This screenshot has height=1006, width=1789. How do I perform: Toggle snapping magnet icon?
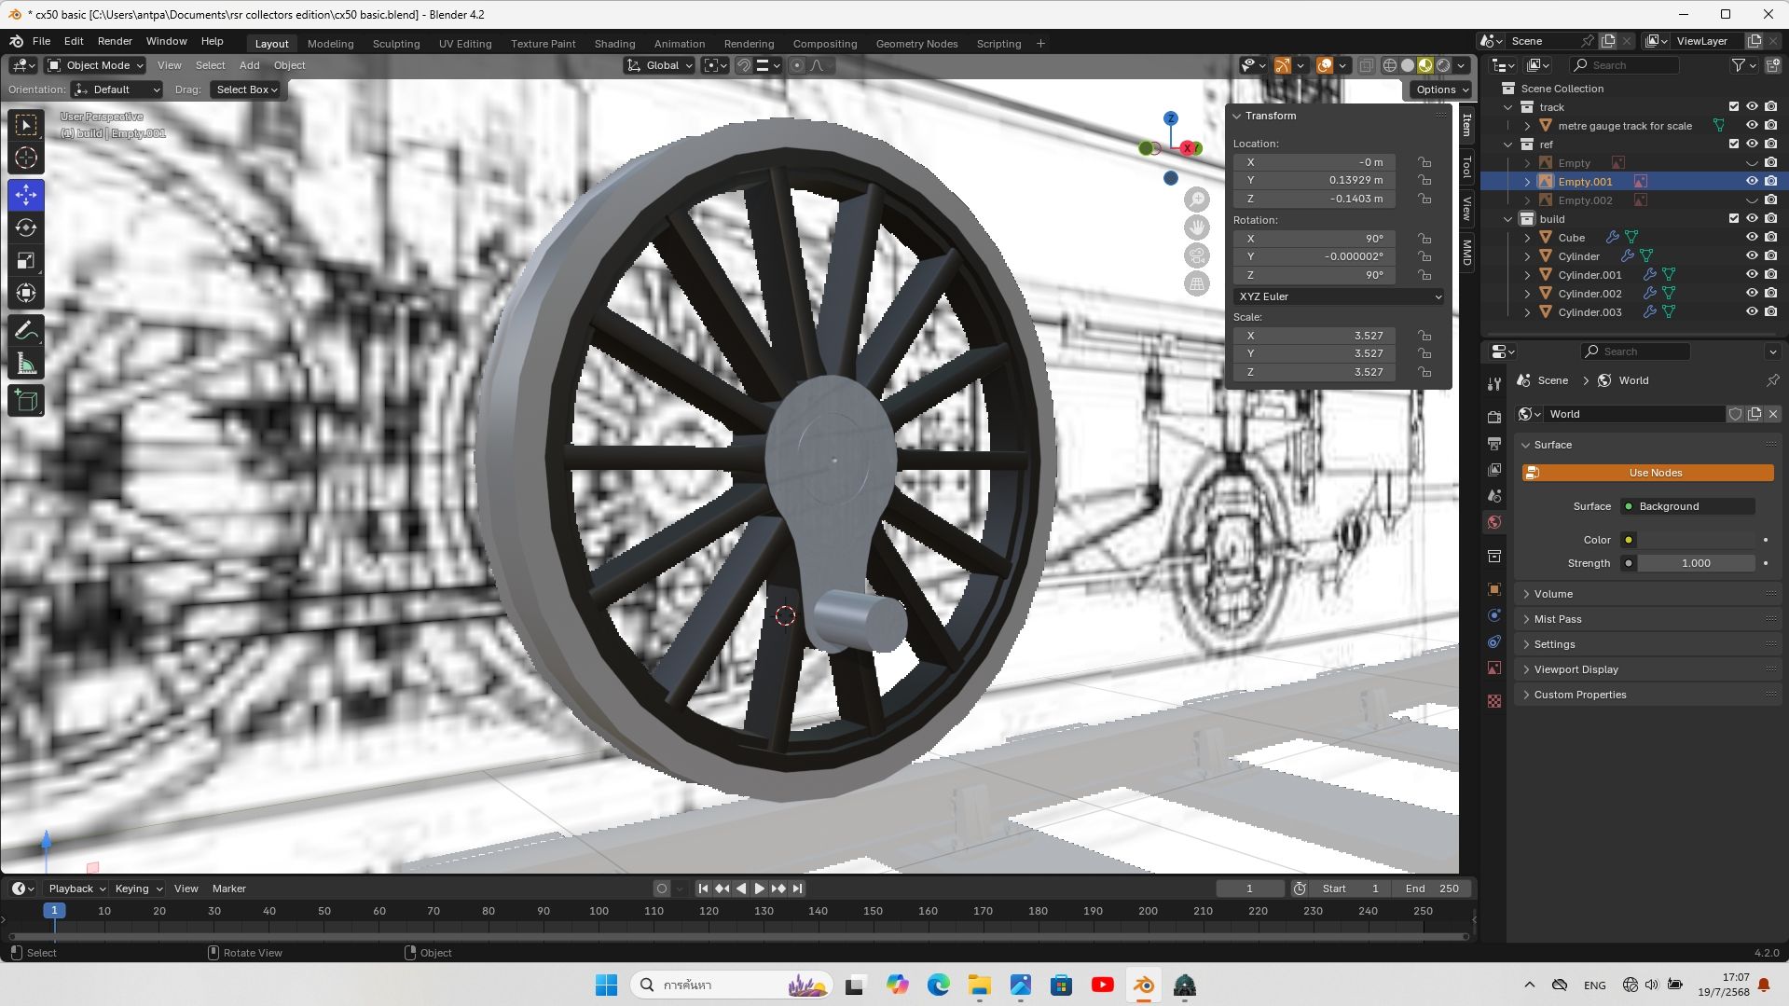pos(743,65)
